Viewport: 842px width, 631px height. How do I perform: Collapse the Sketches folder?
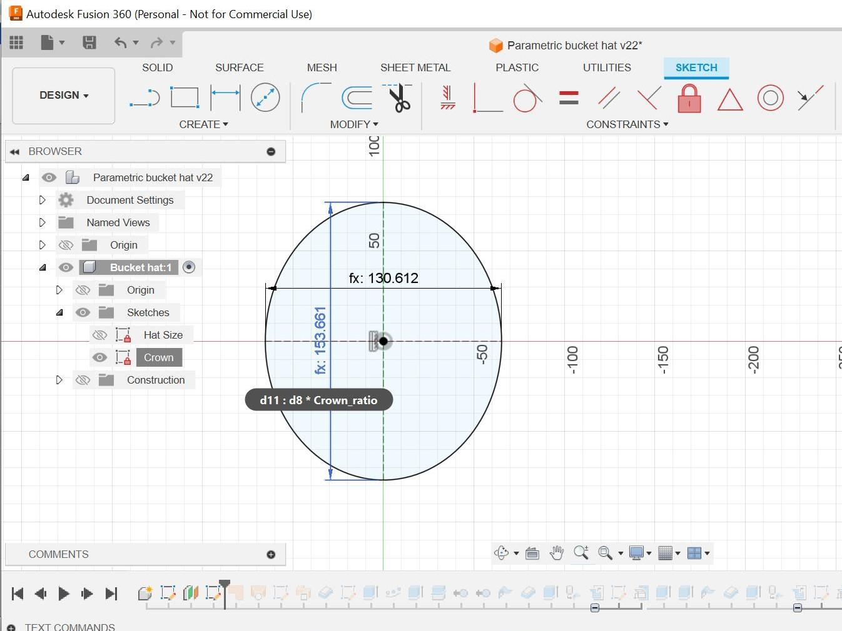pyautogui.click(x=59, y=312)
